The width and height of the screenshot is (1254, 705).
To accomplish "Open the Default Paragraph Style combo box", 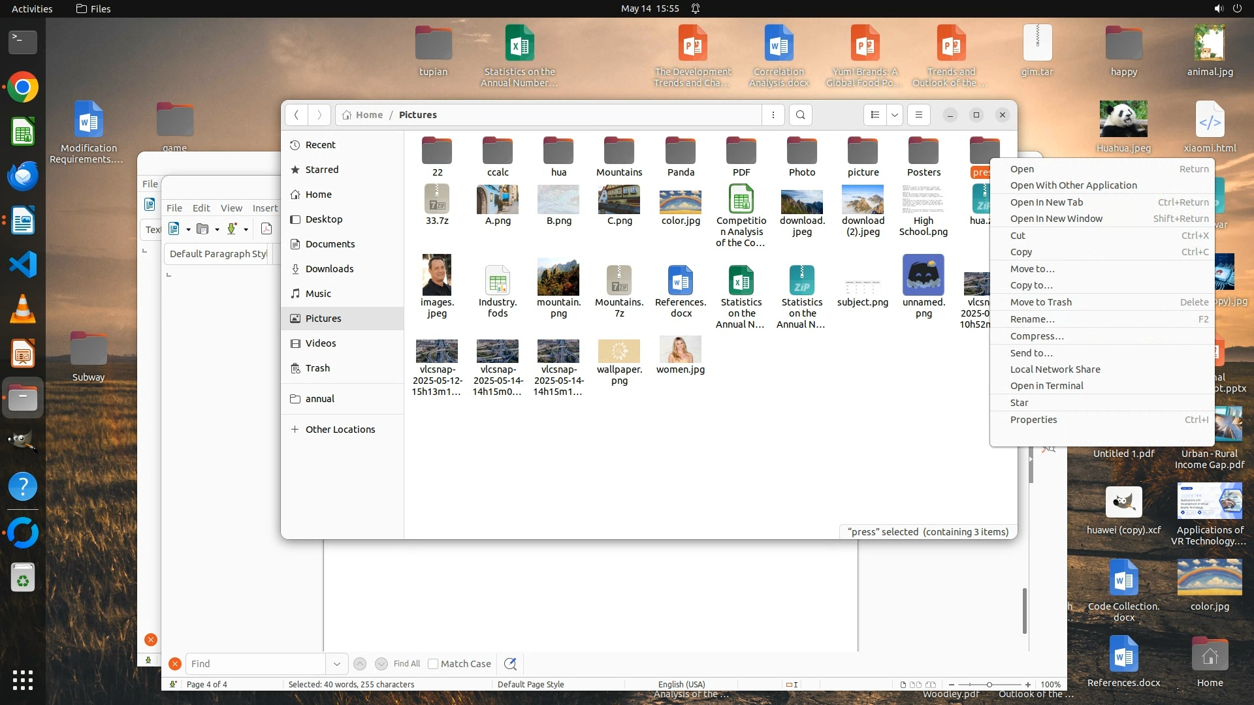I will click(218, 254).
